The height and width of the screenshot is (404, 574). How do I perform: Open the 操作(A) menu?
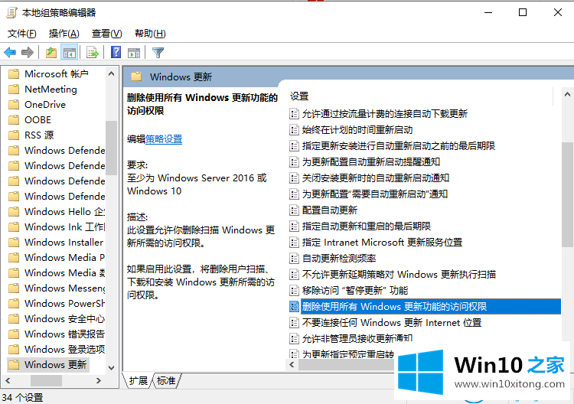pos(64,34)
